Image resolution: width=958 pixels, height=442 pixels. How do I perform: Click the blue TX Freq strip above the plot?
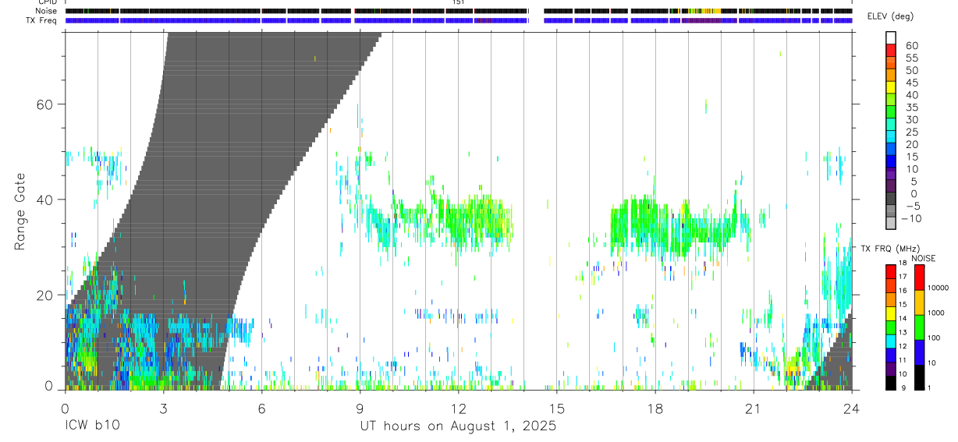point(458,20)
